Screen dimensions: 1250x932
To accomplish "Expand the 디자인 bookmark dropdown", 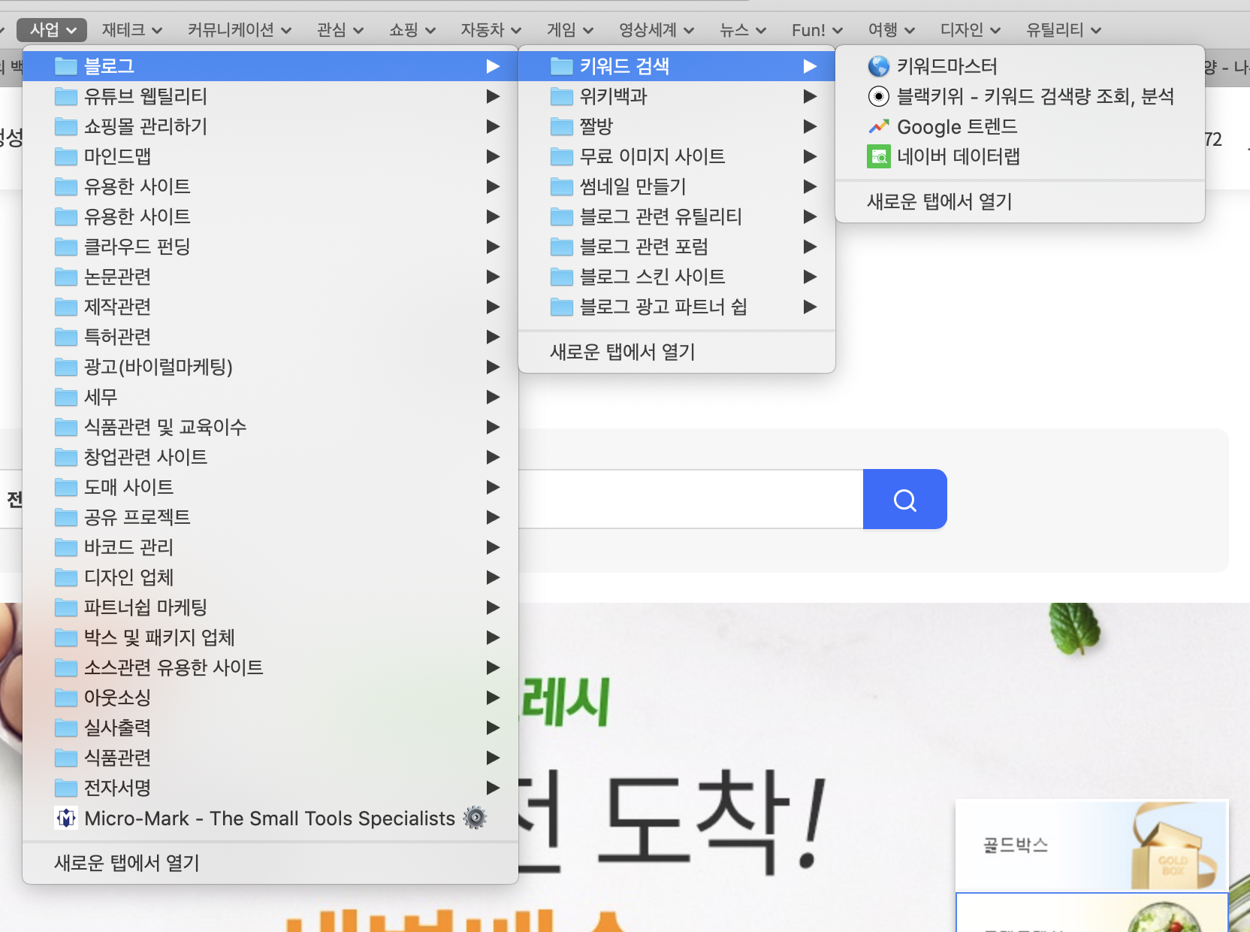I will point(971,30).
